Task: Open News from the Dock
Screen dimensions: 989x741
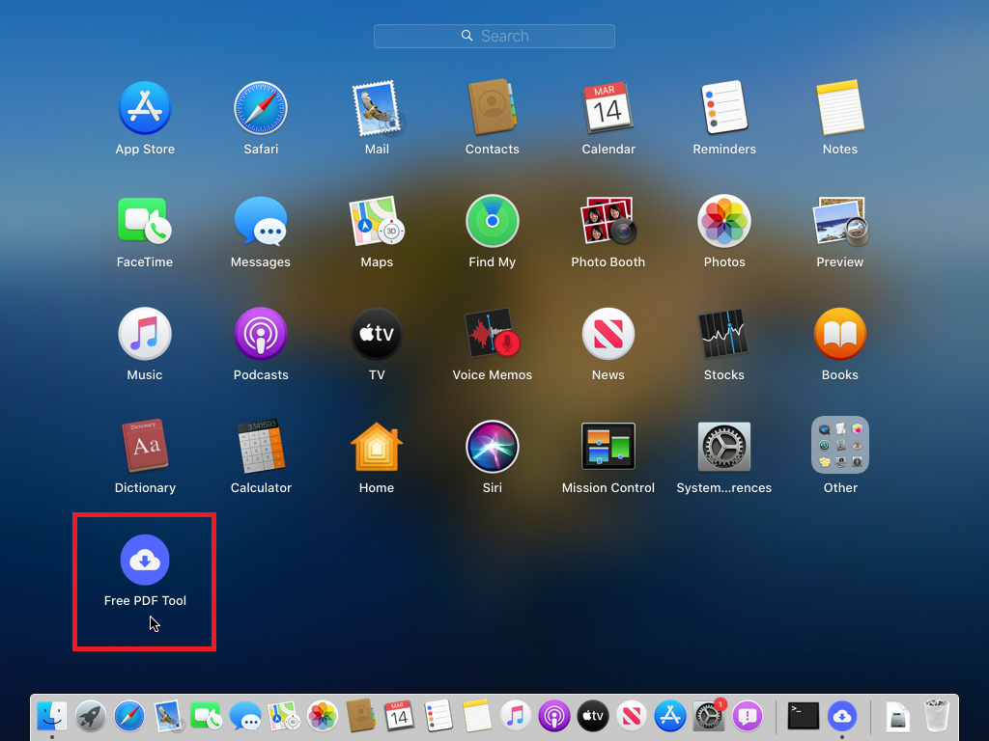Action: click(631, 717)
